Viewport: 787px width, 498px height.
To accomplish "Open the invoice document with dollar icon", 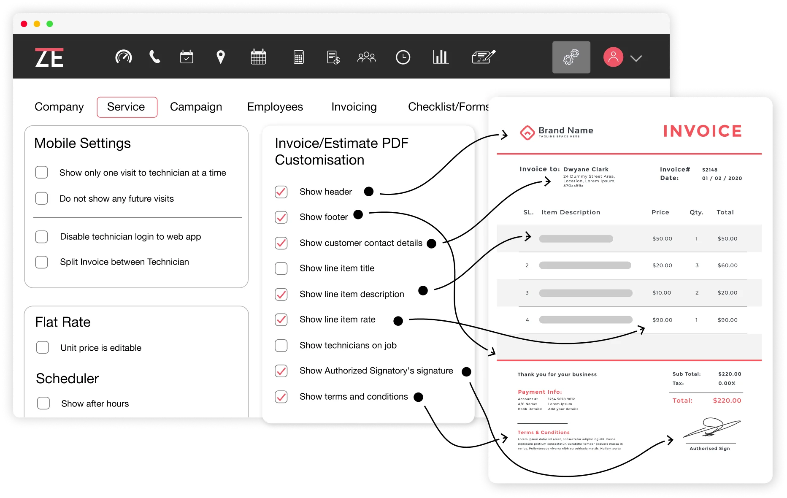I will point(333,57).
